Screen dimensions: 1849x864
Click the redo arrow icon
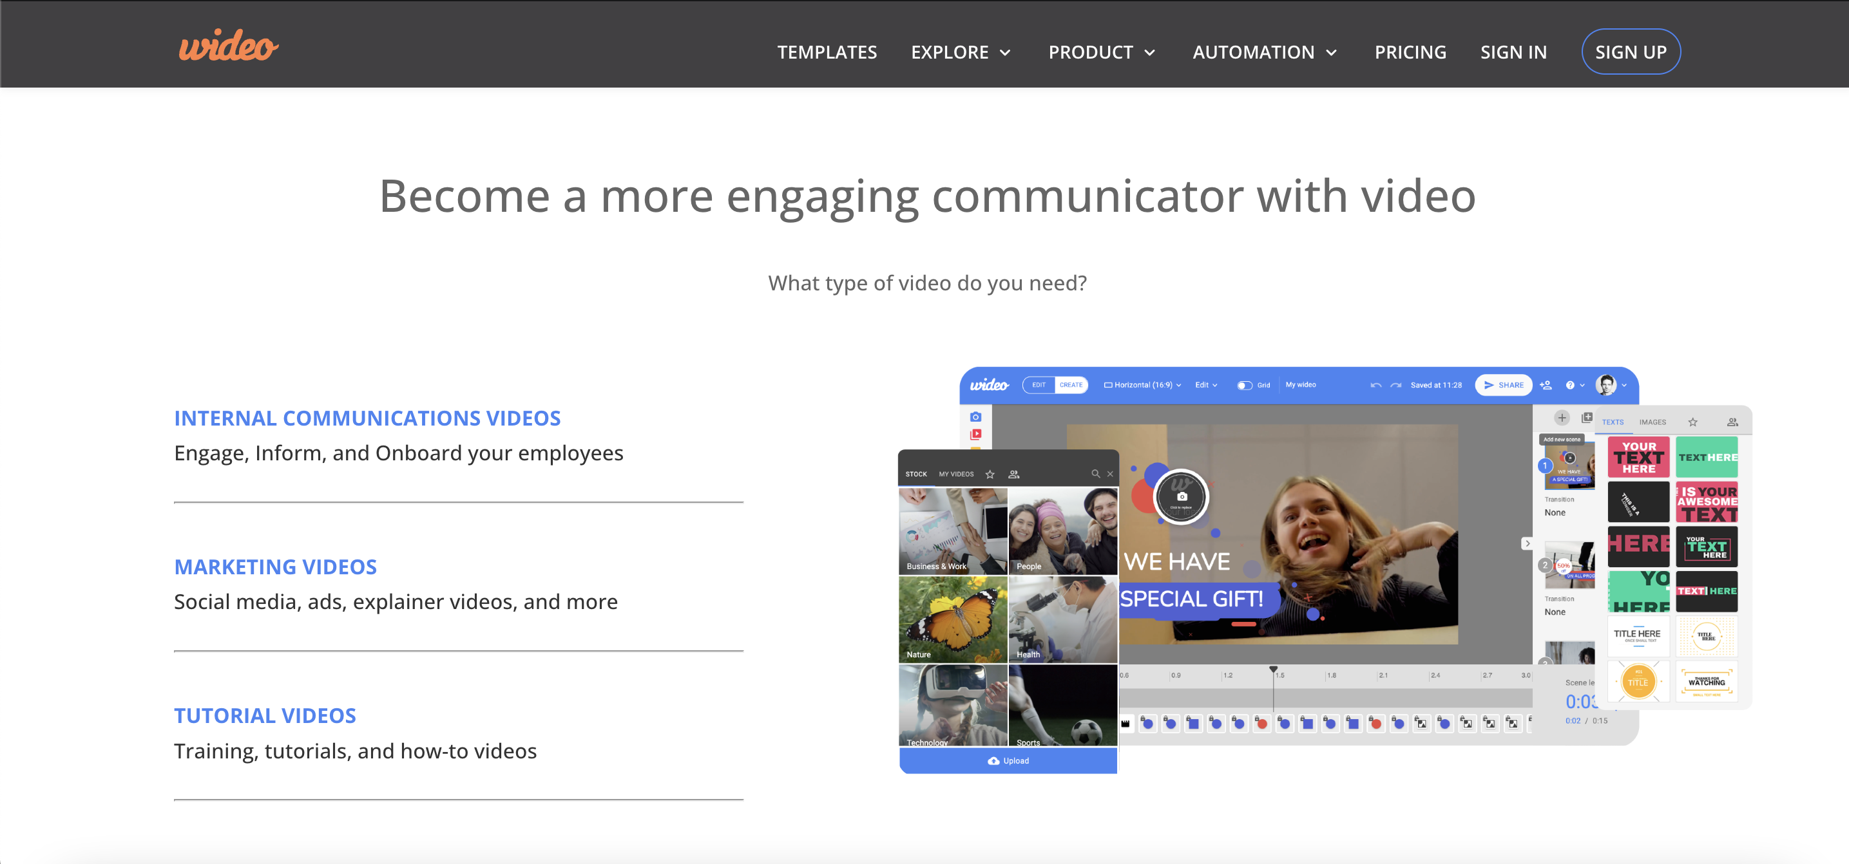click(1395, 386)
